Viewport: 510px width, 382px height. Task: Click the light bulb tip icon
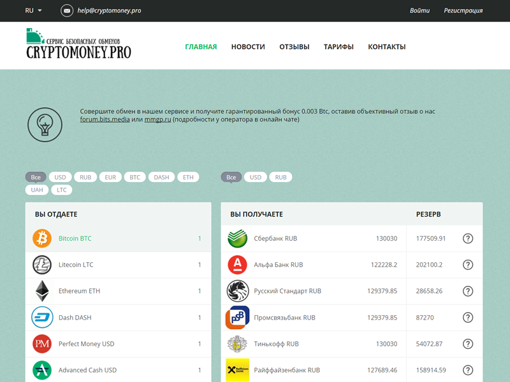(45, 125)
